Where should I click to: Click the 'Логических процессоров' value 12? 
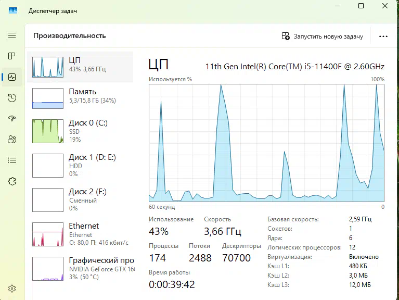click(x=352, y=247)
